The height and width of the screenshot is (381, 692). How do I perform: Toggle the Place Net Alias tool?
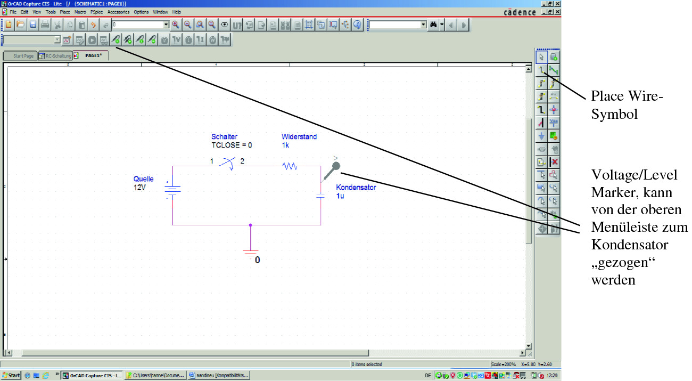point(554,96)
